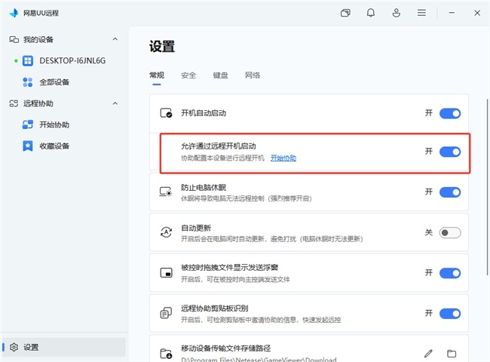Switch to the 安全 tab
Image resolution: width=490 pixels, height=362 pixels.
coord(188,75)
